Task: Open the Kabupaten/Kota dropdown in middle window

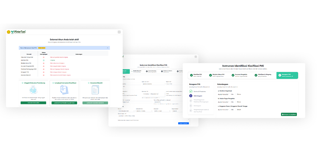Action: click(144, 111)
